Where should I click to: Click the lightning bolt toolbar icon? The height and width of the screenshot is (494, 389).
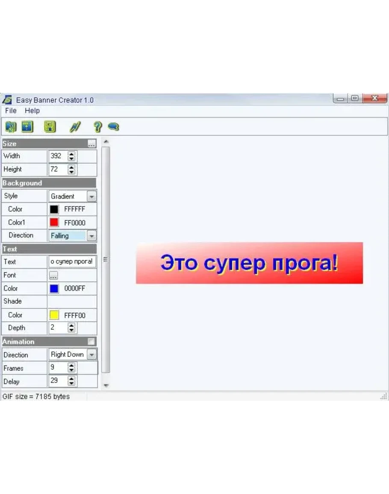pyautogui.click(x=75, y=127)
